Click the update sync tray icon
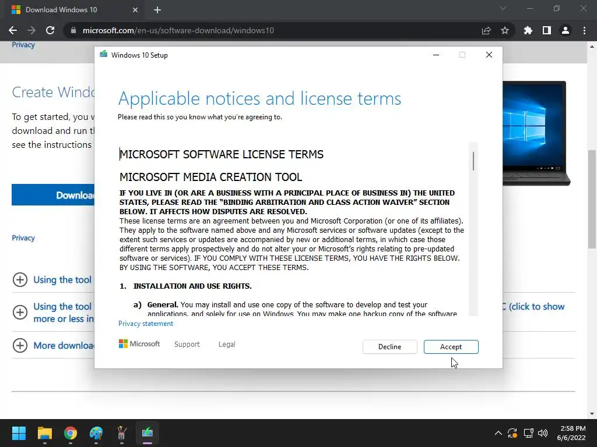Viewport: 597px width, 447px height. [x=512, y=433]
